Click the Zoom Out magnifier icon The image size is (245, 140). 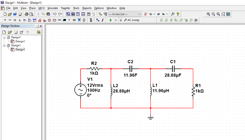213,14
